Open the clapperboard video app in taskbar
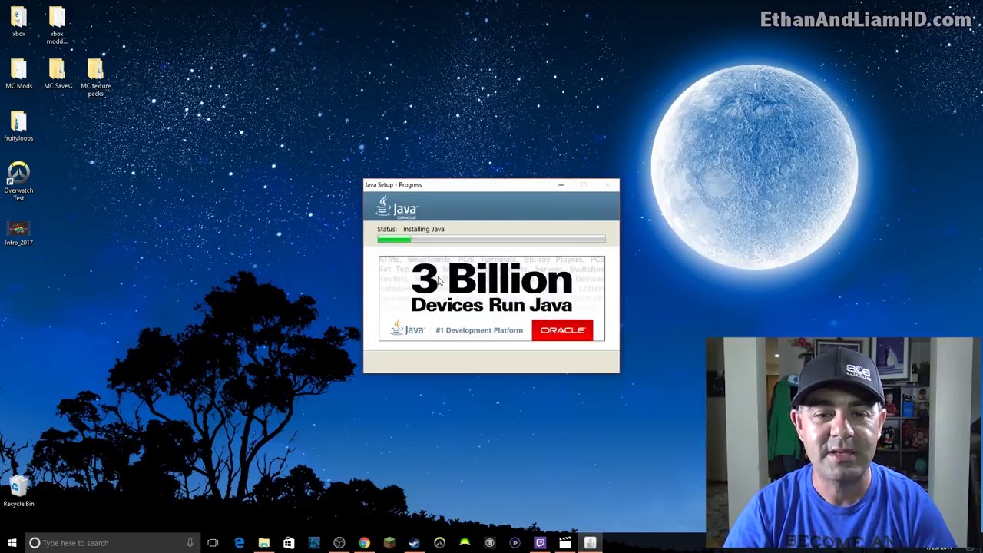 point(564,543)
